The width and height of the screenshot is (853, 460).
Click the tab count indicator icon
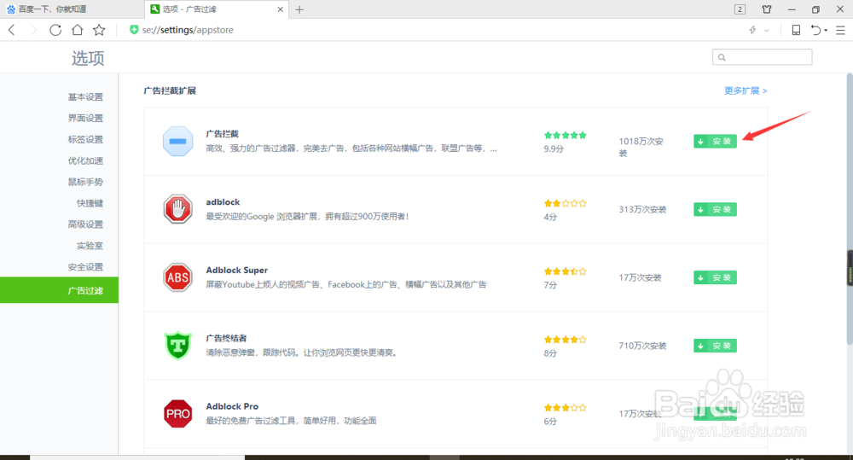click(x=740, y=9)
